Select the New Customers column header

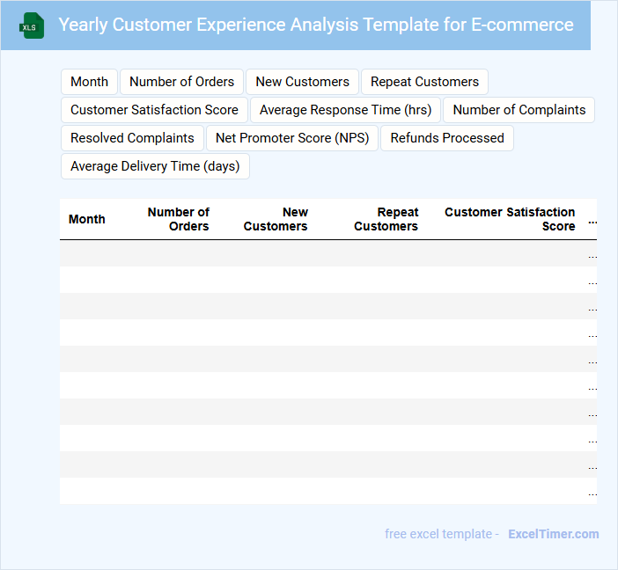tap(276, 219)
